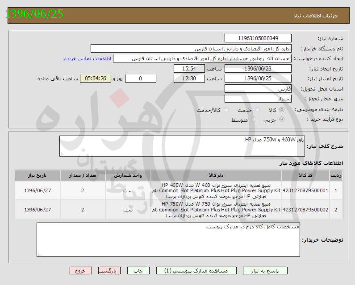Viewport: 355px width, 285px height.
Task: Click the time field showing 15:54
Action: tap(189, 68)
